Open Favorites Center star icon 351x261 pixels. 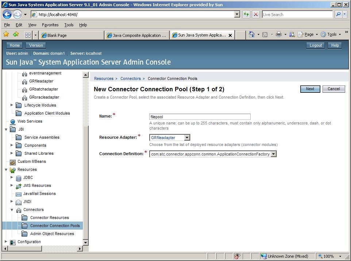pyautogui.click(x=6, y=34)
